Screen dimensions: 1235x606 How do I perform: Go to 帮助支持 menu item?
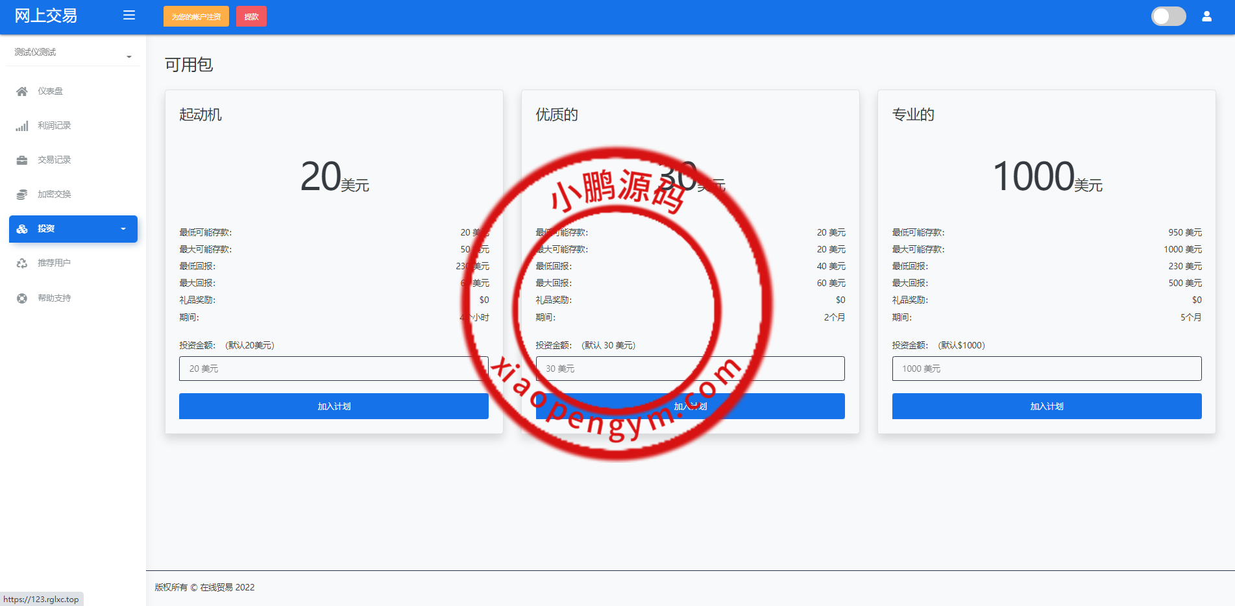point(55,298)
